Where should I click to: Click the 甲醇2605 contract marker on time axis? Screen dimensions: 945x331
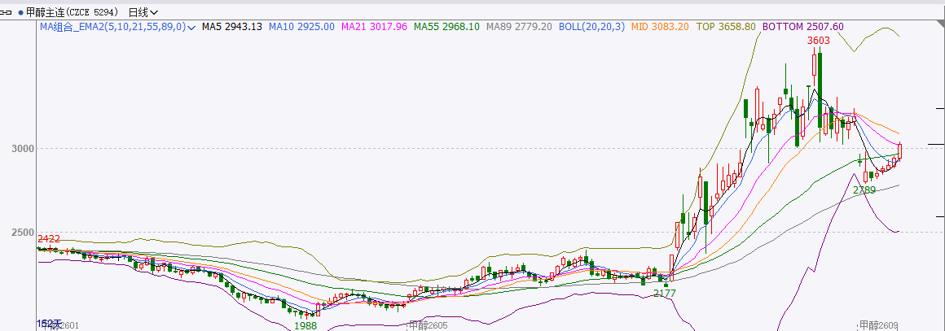[429, 325]
